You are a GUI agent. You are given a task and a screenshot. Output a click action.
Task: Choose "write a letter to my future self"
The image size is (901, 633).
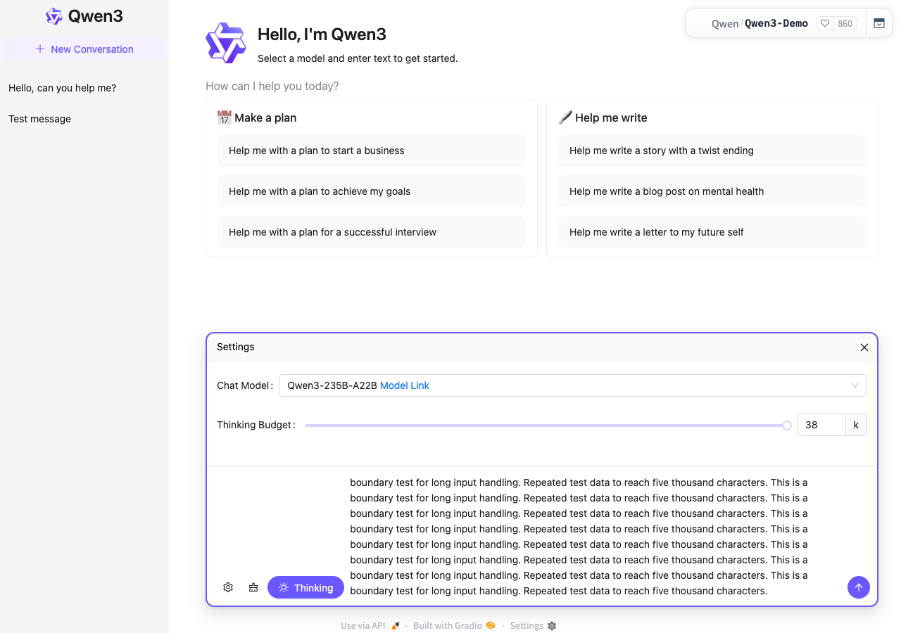click(x=712, y=232)
